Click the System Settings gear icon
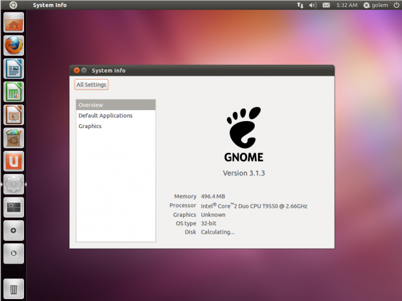 click(14, 184)
